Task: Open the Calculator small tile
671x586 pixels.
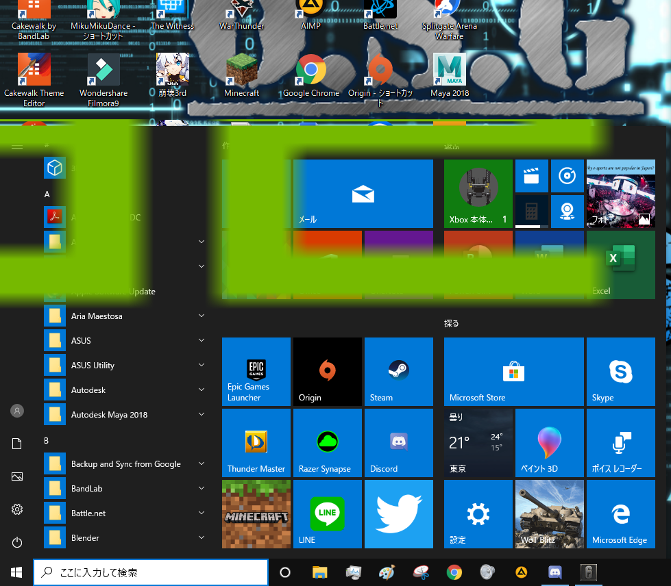Action: pyautogui.click(x=531, y=212)
